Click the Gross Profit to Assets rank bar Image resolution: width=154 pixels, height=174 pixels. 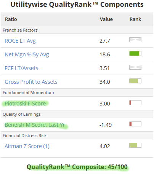coord(135,81)
